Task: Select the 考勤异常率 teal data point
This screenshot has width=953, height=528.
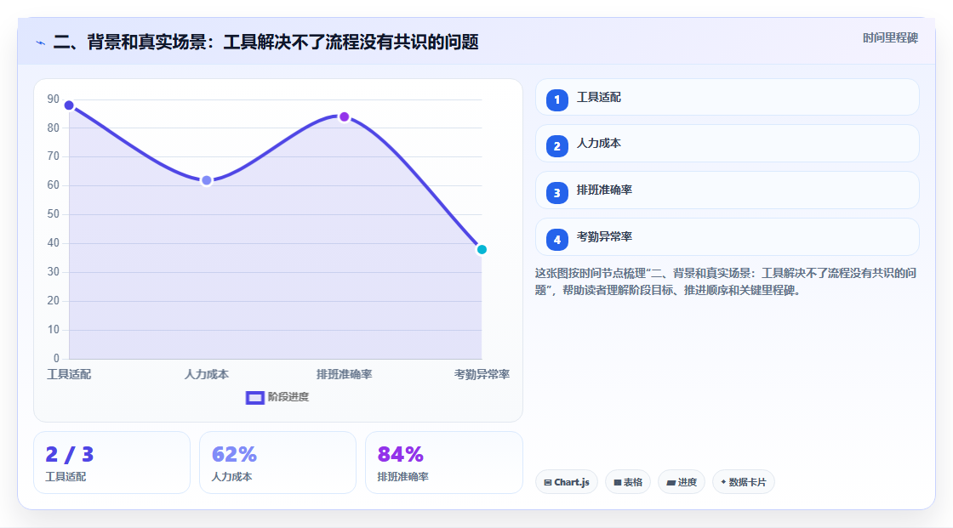Action: tap(482, 249)
